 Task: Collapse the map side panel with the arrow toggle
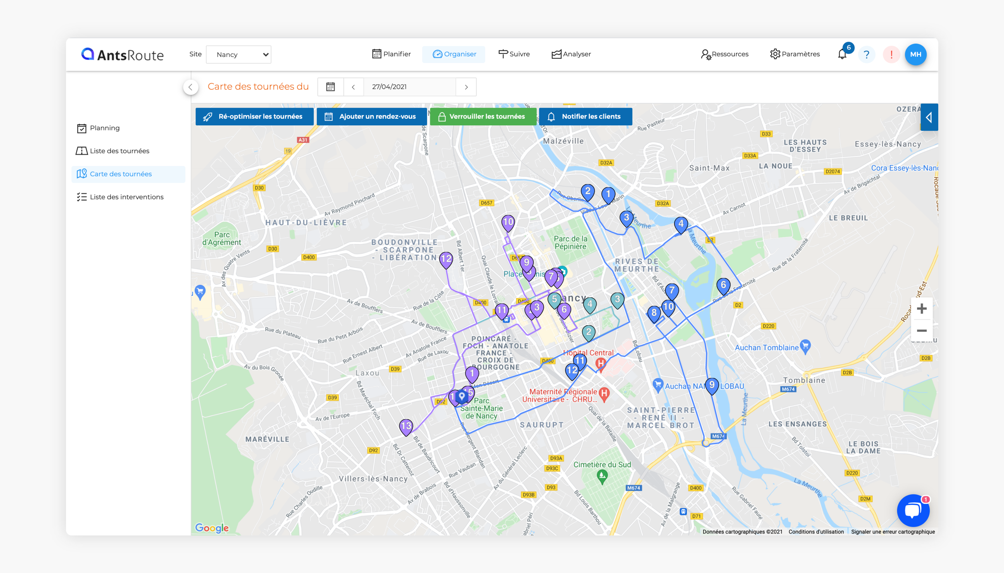pos(930,117)
